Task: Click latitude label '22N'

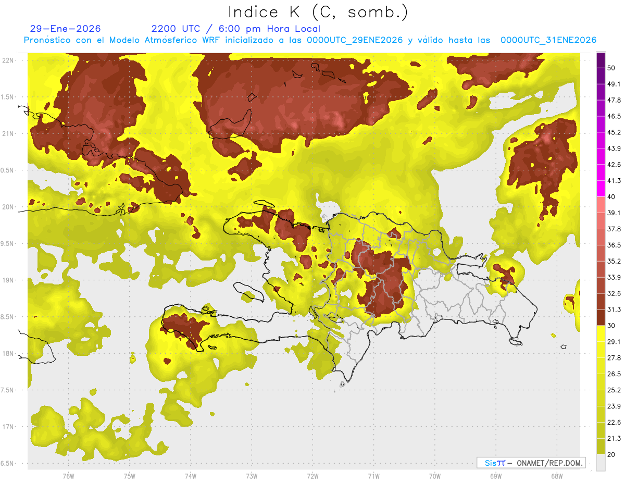Action: (x=8, y=60)
